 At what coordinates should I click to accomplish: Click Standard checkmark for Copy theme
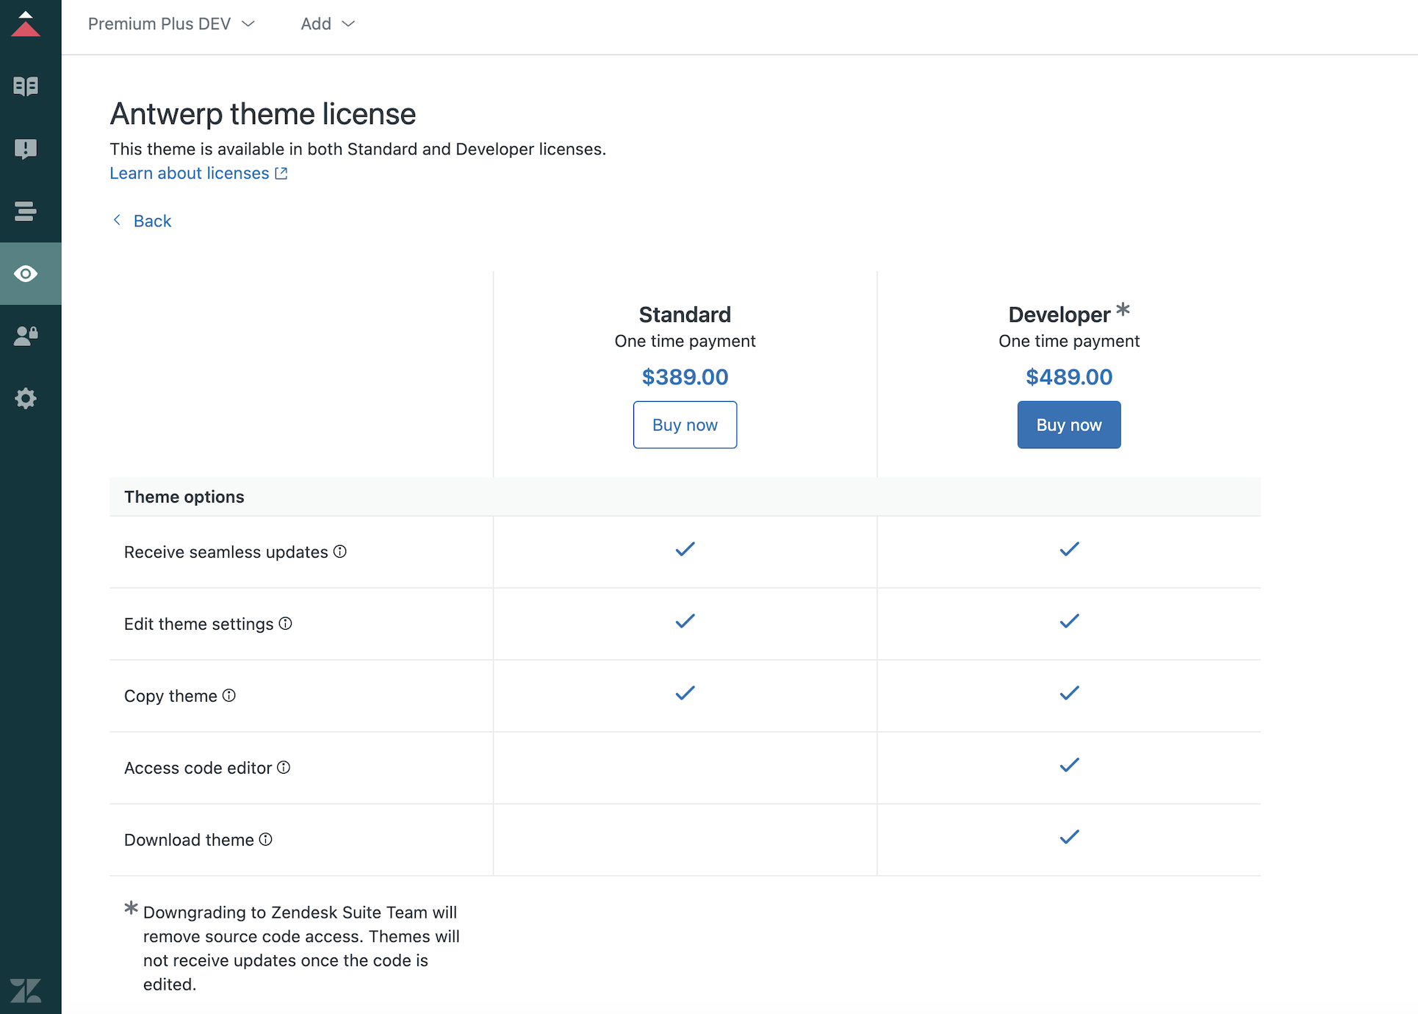tap(685, 693)
